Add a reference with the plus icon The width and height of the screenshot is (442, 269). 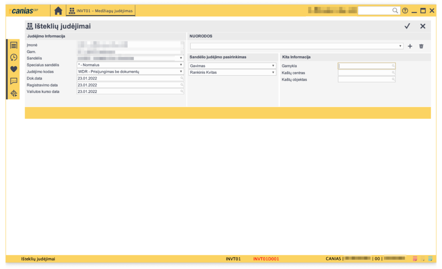click(x=410, y=46)
